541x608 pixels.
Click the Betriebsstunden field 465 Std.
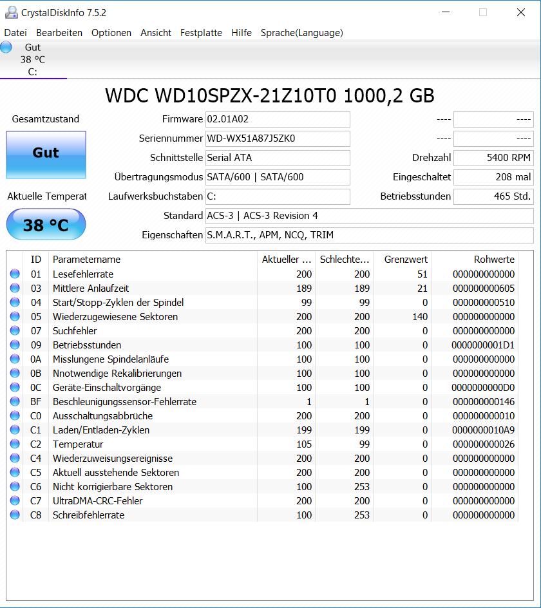[x=494, y=196]
